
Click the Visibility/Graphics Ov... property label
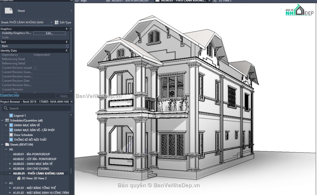click(17, 33)
